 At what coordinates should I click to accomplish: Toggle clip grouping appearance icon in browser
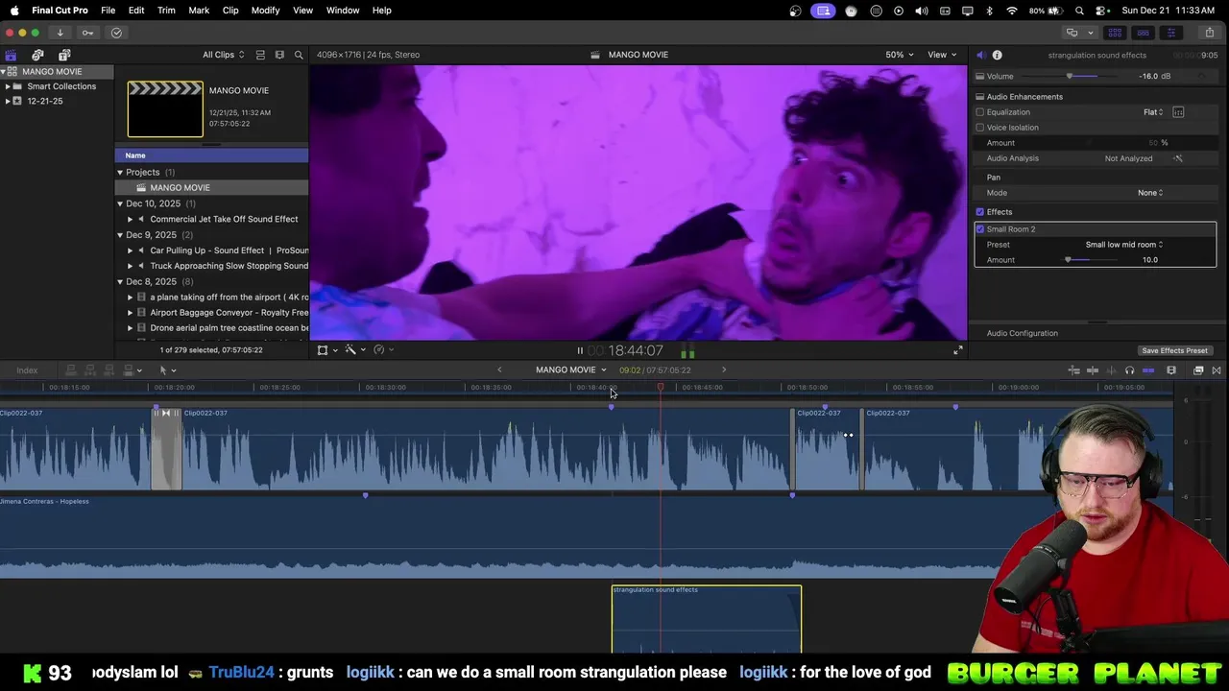[x=260, y=55]
